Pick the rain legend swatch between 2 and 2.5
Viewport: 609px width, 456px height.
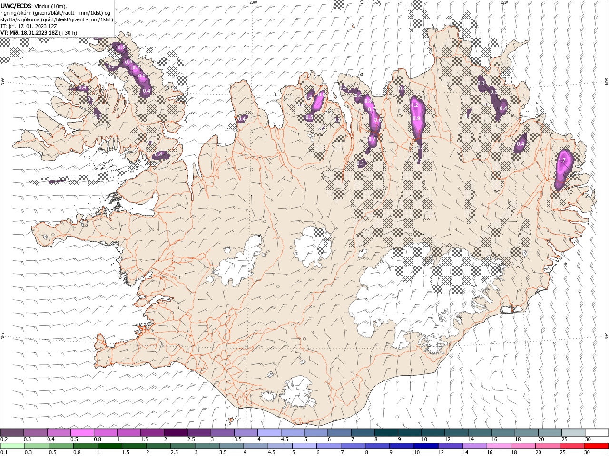(158, 446)
